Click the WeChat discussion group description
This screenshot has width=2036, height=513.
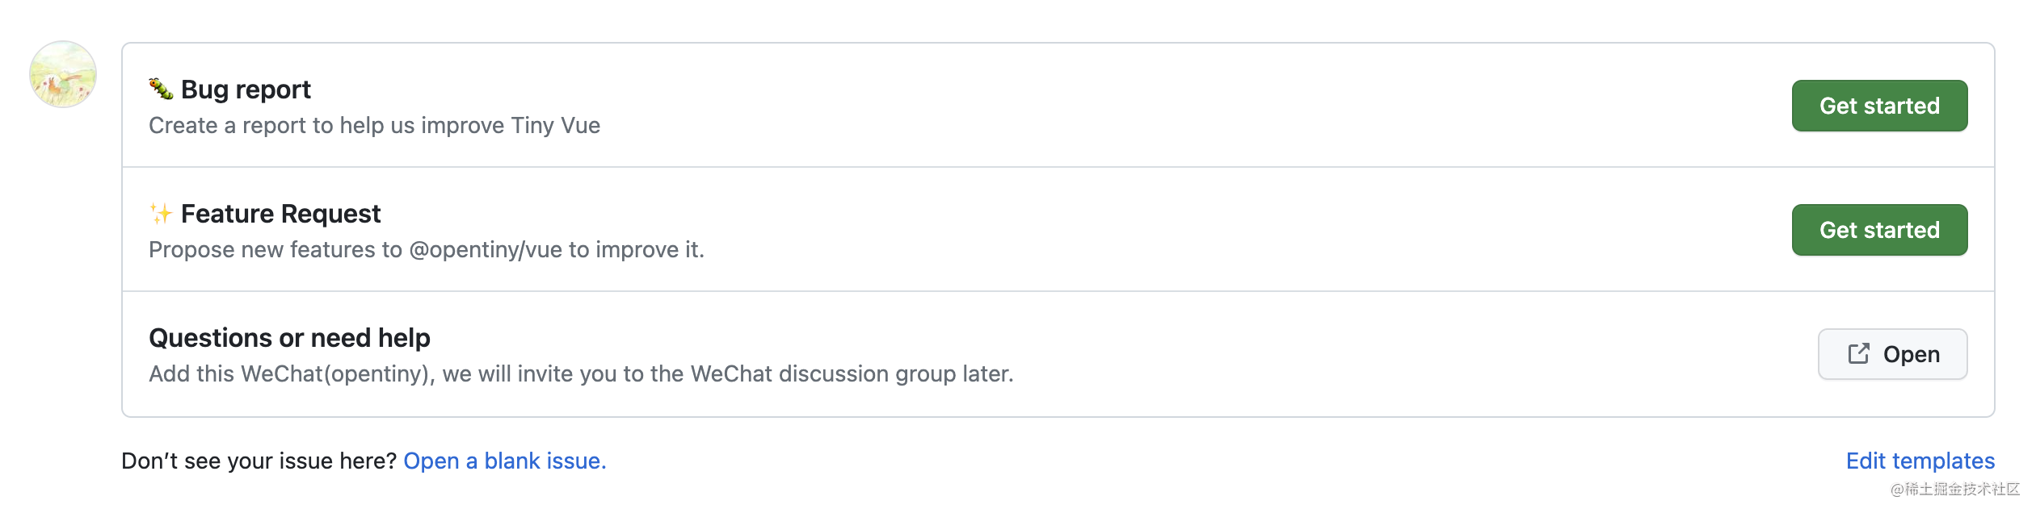581,374
